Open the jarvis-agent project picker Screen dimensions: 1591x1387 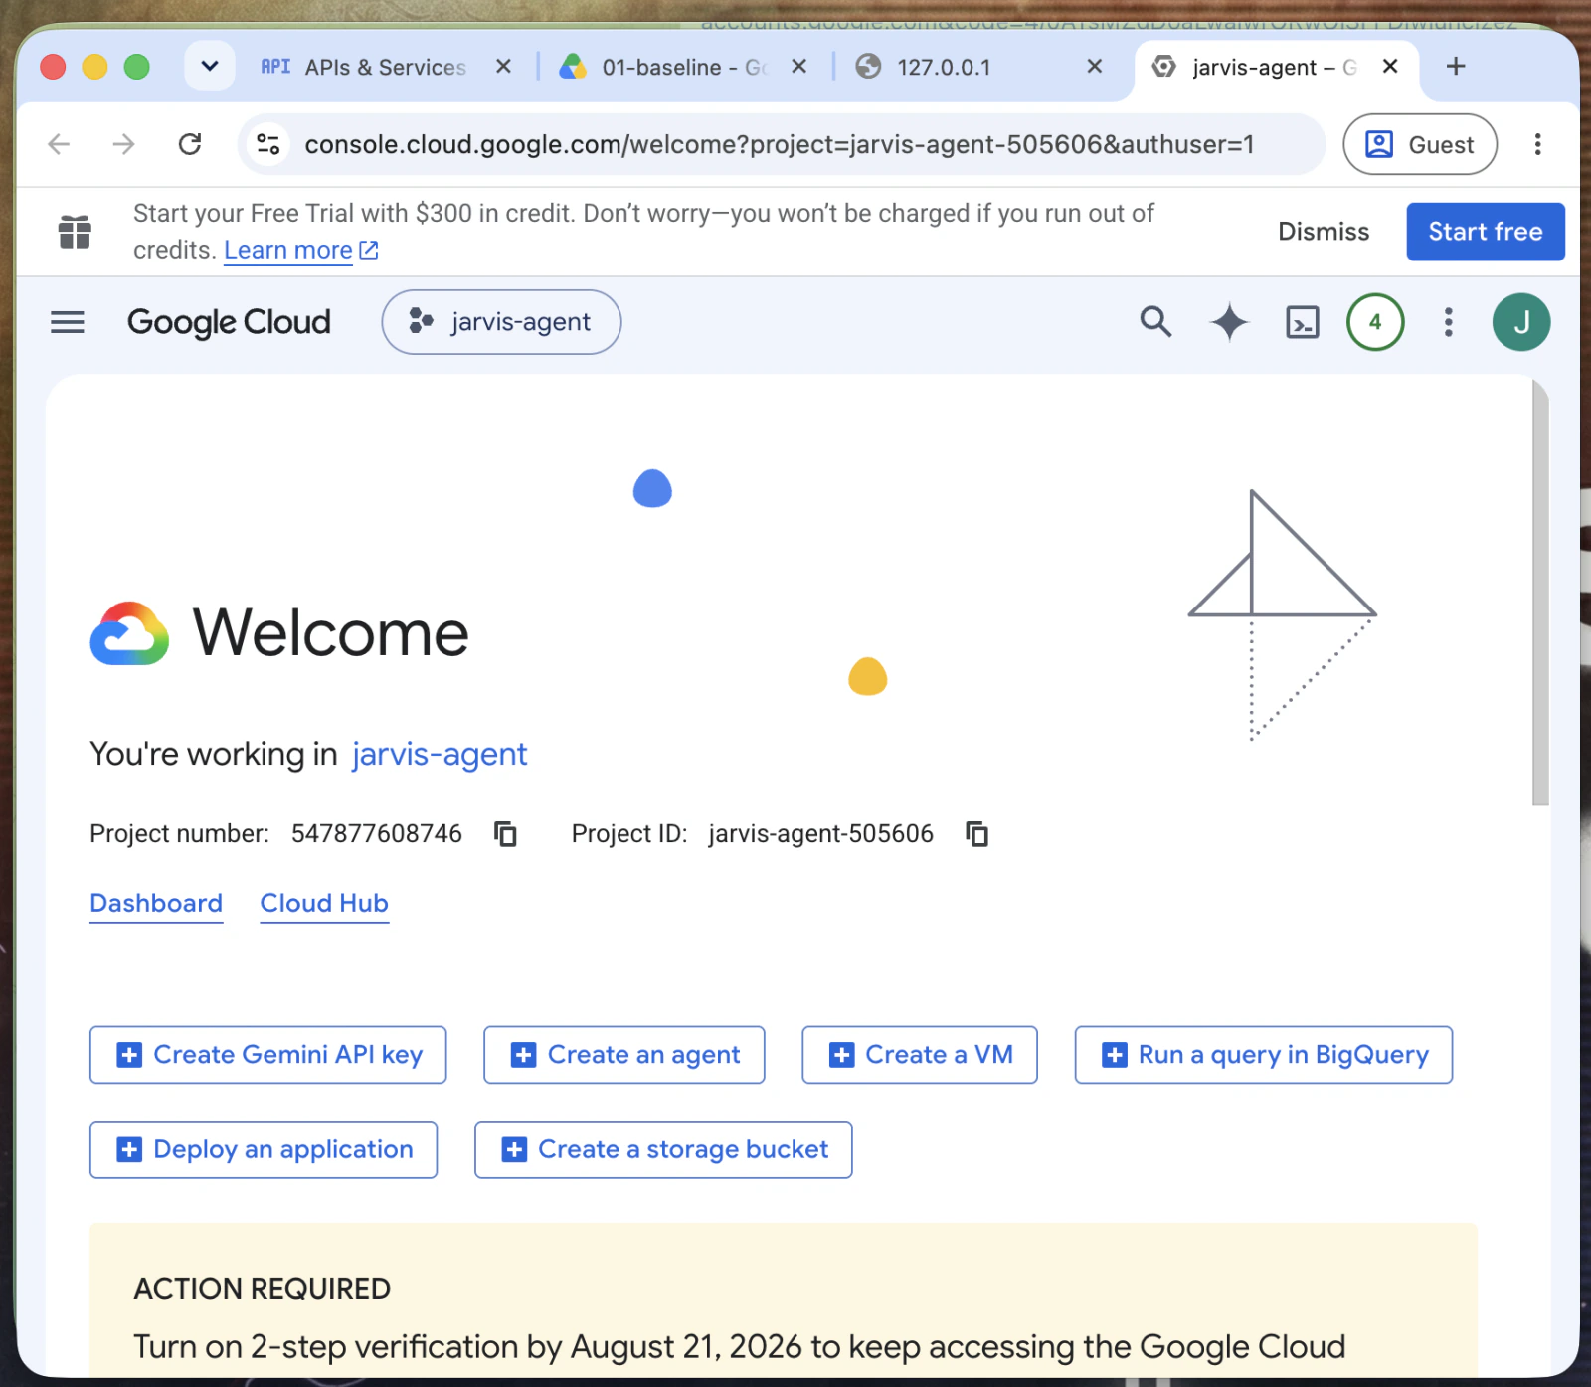pyautogui.click(x=501, y=322)
